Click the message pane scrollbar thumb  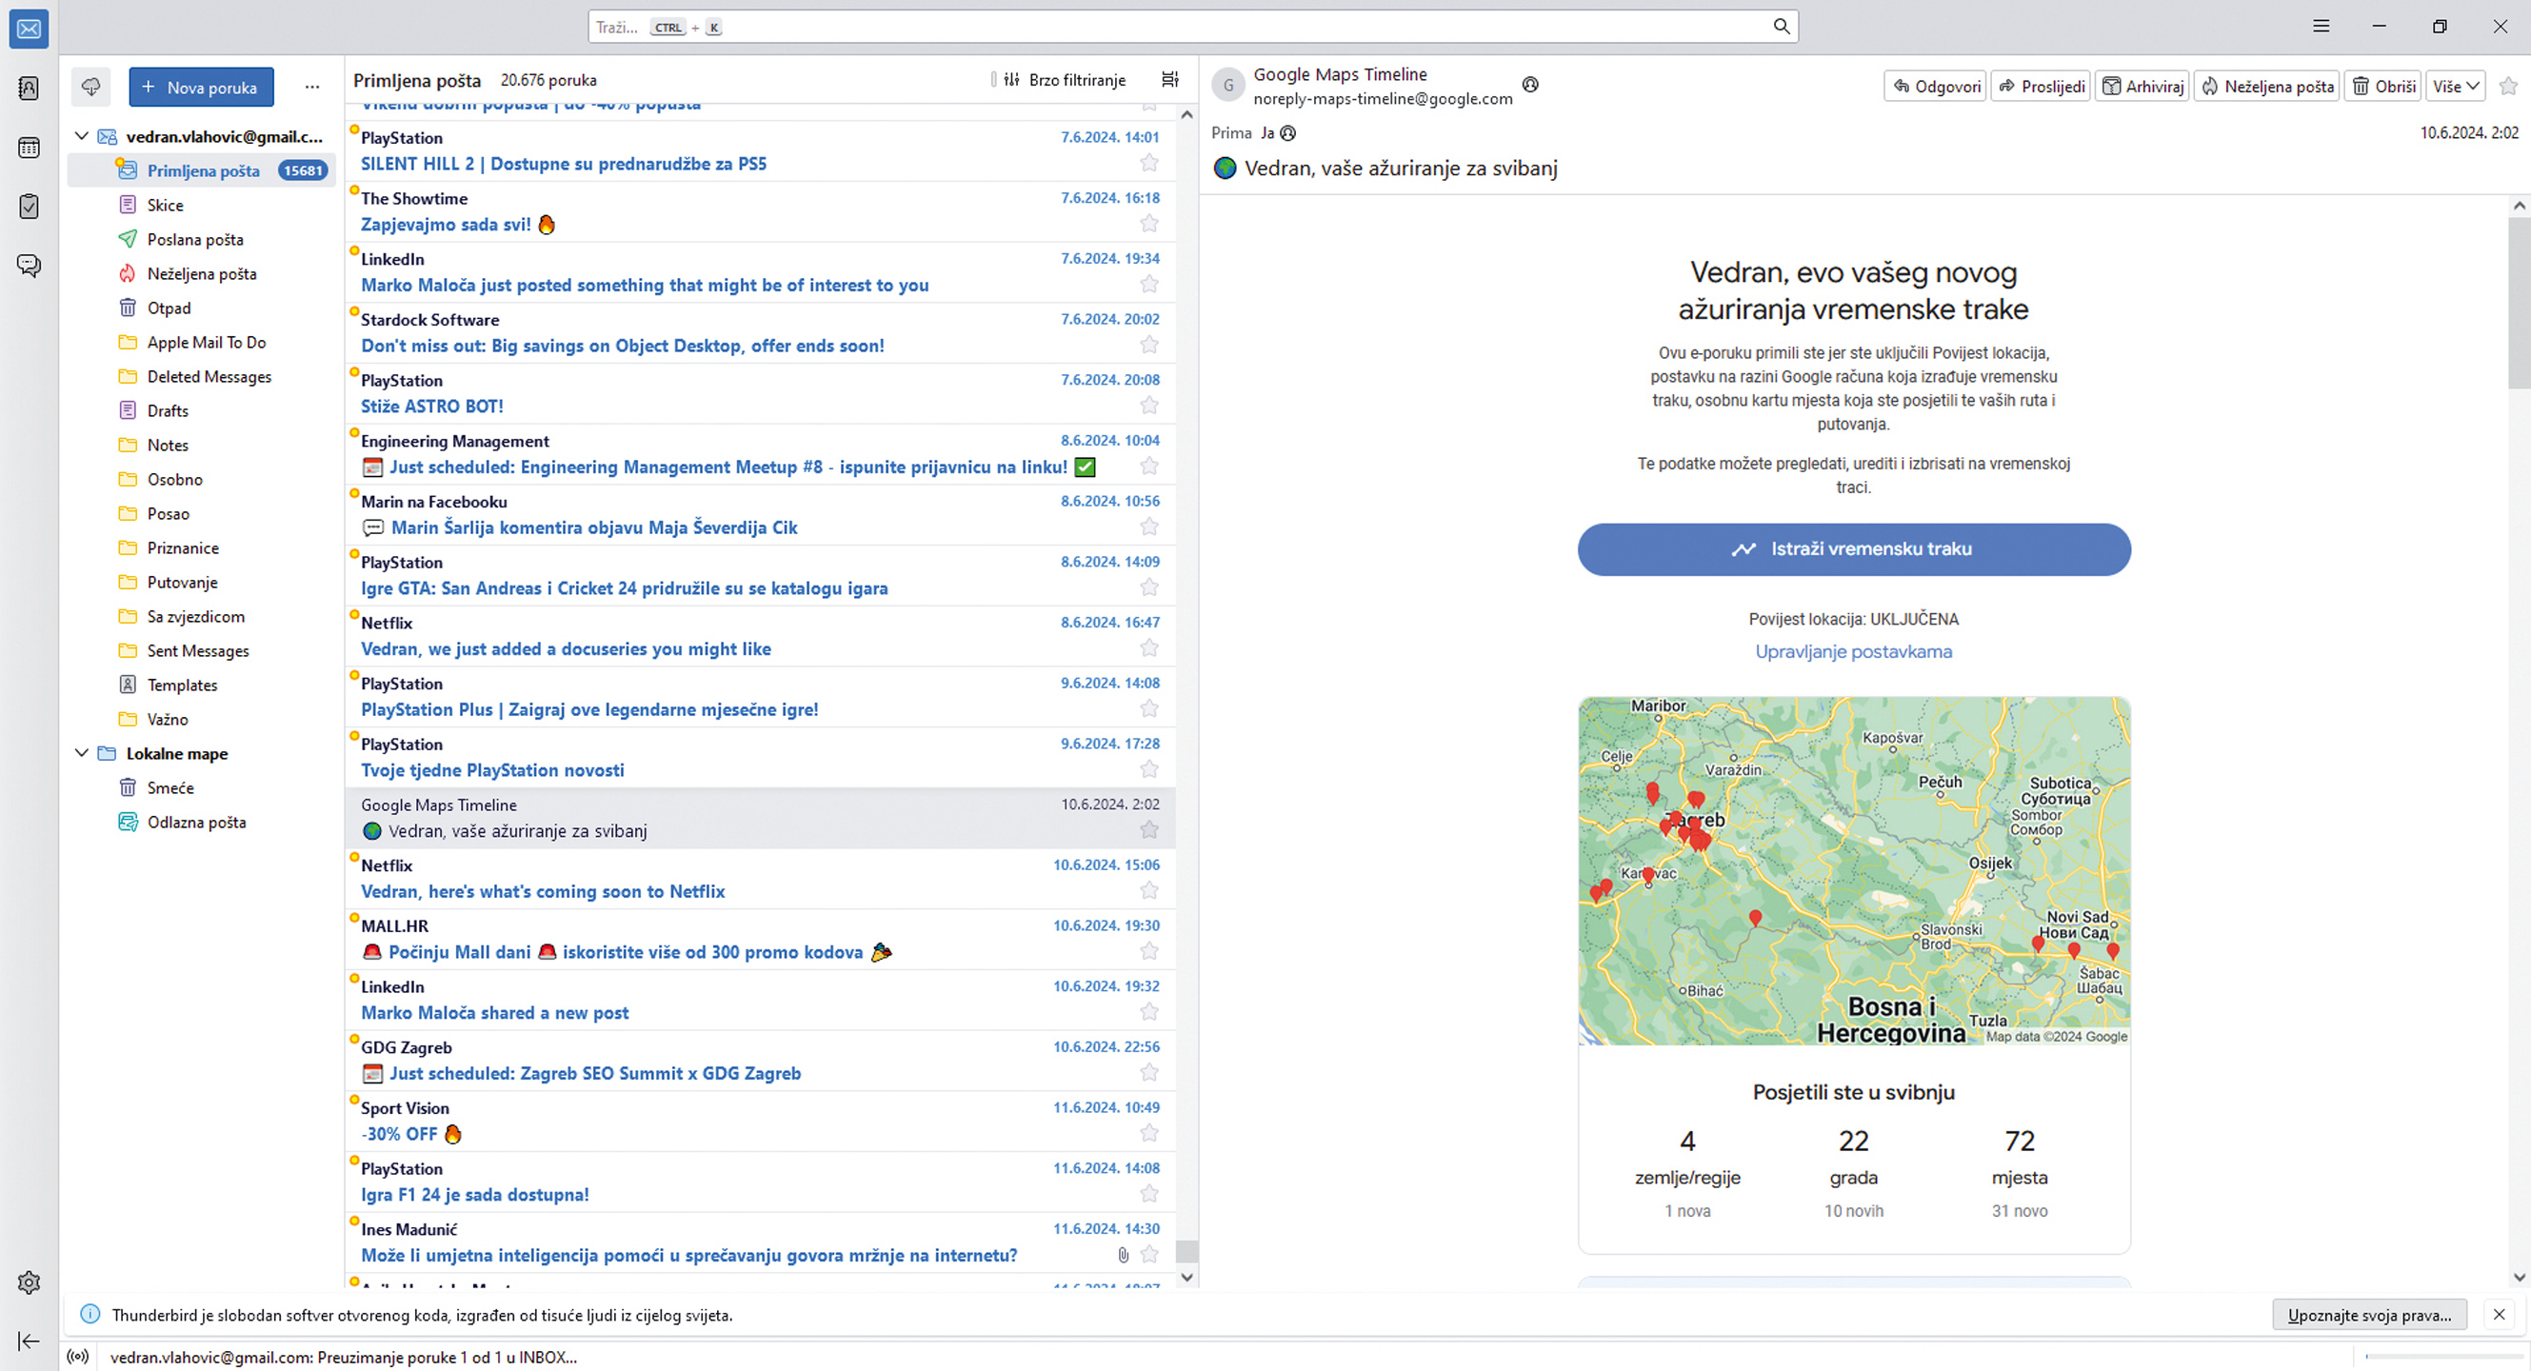point(2519,303)
